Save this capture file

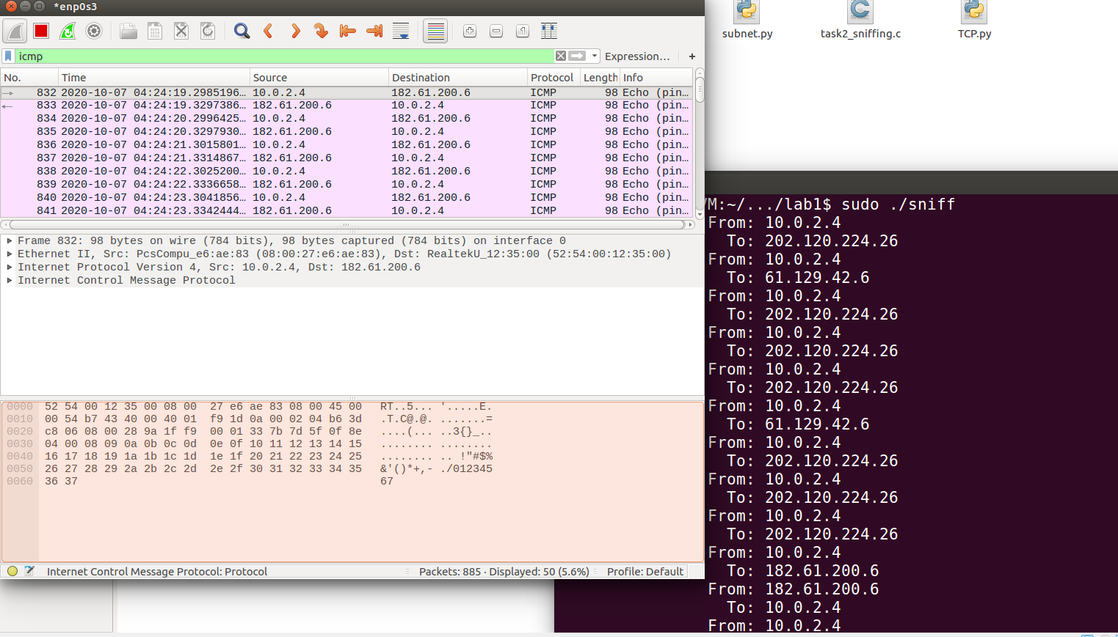click(x=155, y=31)
